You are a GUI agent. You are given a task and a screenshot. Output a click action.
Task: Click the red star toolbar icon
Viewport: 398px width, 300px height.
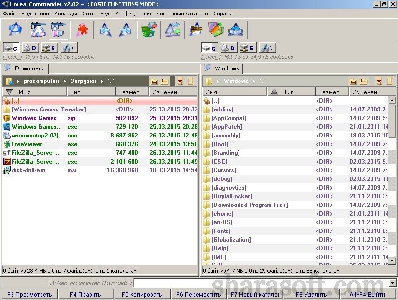82,29
